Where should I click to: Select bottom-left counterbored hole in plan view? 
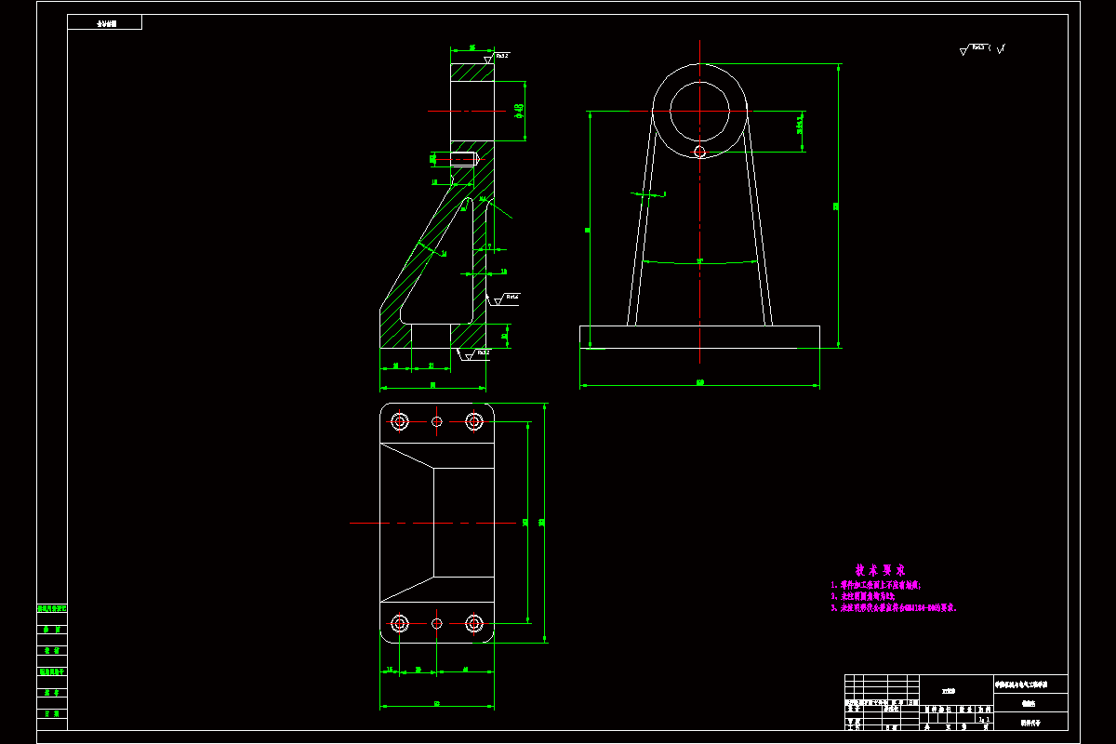click(x=400, y=623)
